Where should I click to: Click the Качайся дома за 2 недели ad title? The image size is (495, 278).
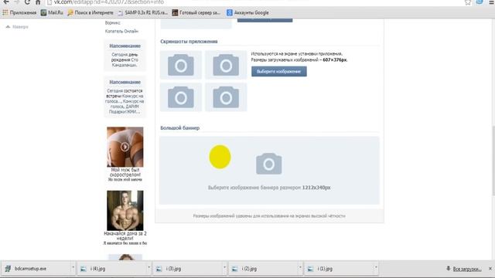coord(125,236)
